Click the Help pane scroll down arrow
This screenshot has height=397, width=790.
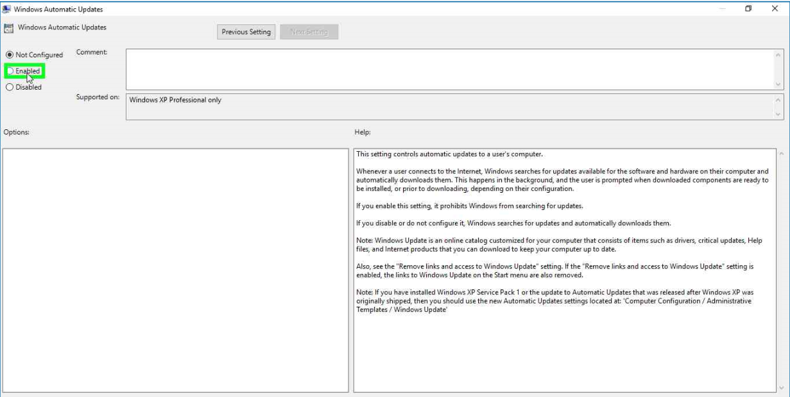(x=781, y=387)
